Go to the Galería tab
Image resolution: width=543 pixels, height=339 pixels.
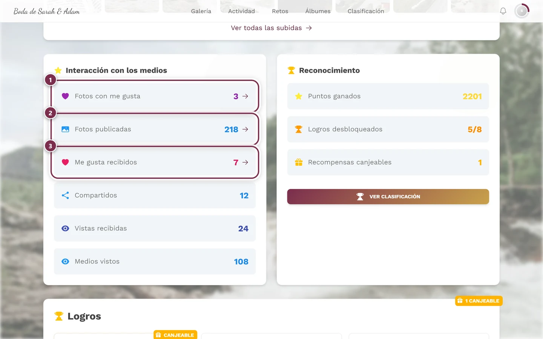click(201, 11)
